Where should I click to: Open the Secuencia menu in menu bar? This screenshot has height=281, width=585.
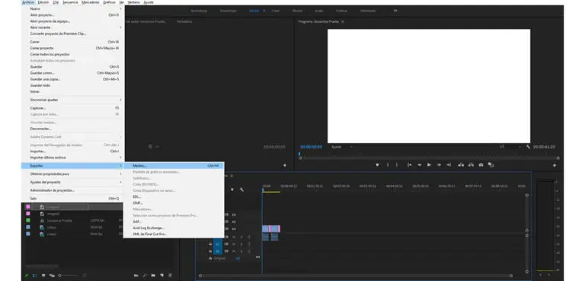70,2
